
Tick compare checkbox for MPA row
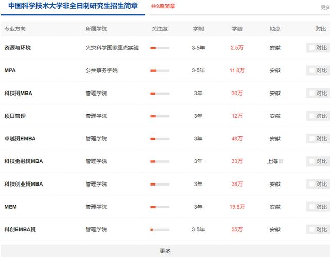311,70
